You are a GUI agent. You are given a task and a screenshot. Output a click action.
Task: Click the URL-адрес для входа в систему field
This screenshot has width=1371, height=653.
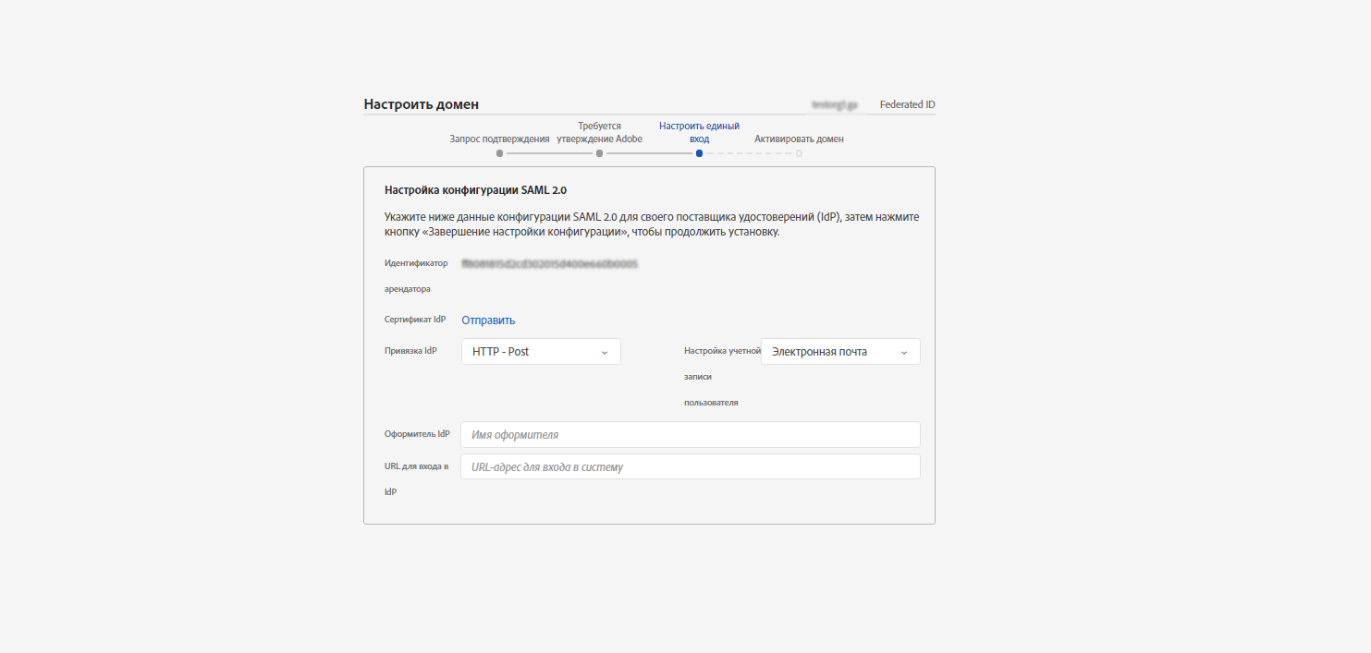click(x=691, y=467)
